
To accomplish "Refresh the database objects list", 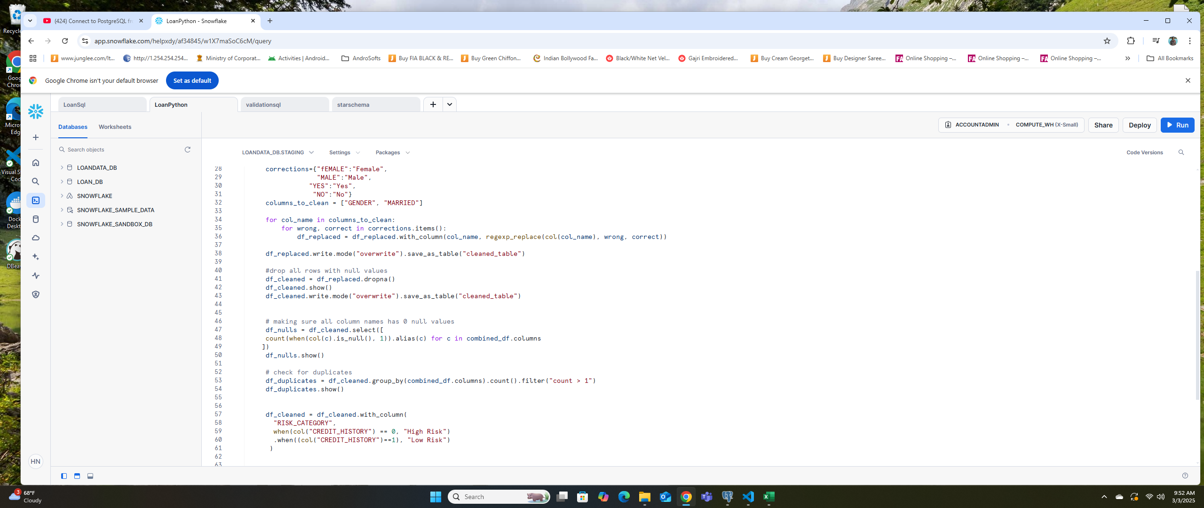I will coord(187,150).
